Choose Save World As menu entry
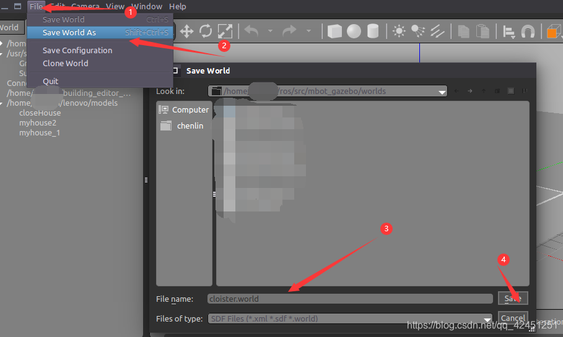Viewport: 563px width, 337px height. (100, 32)
